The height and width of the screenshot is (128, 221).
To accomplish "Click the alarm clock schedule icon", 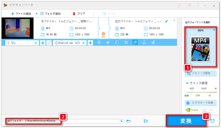I will coord(213,121).
